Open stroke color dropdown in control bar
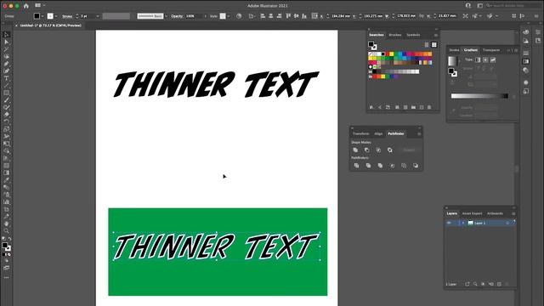Viewport: 544px width, 306px height. (x=56, y=16)
